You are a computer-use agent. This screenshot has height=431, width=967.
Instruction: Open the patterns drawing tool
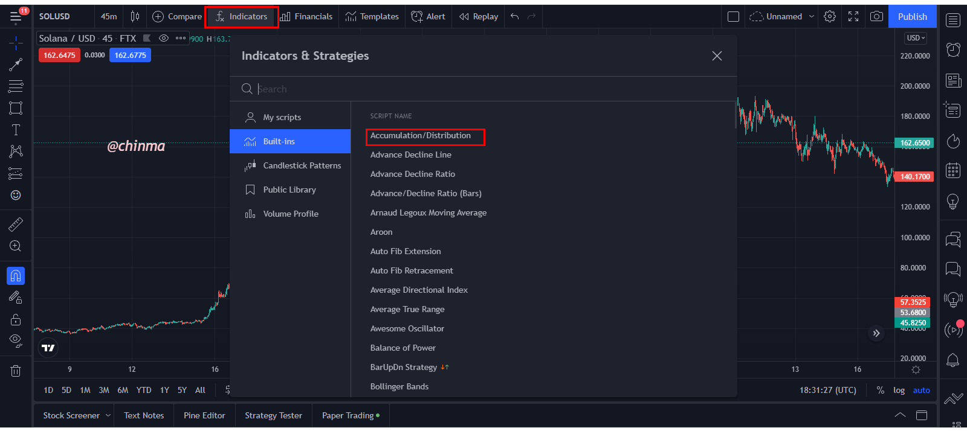click(x=16, y=152)
